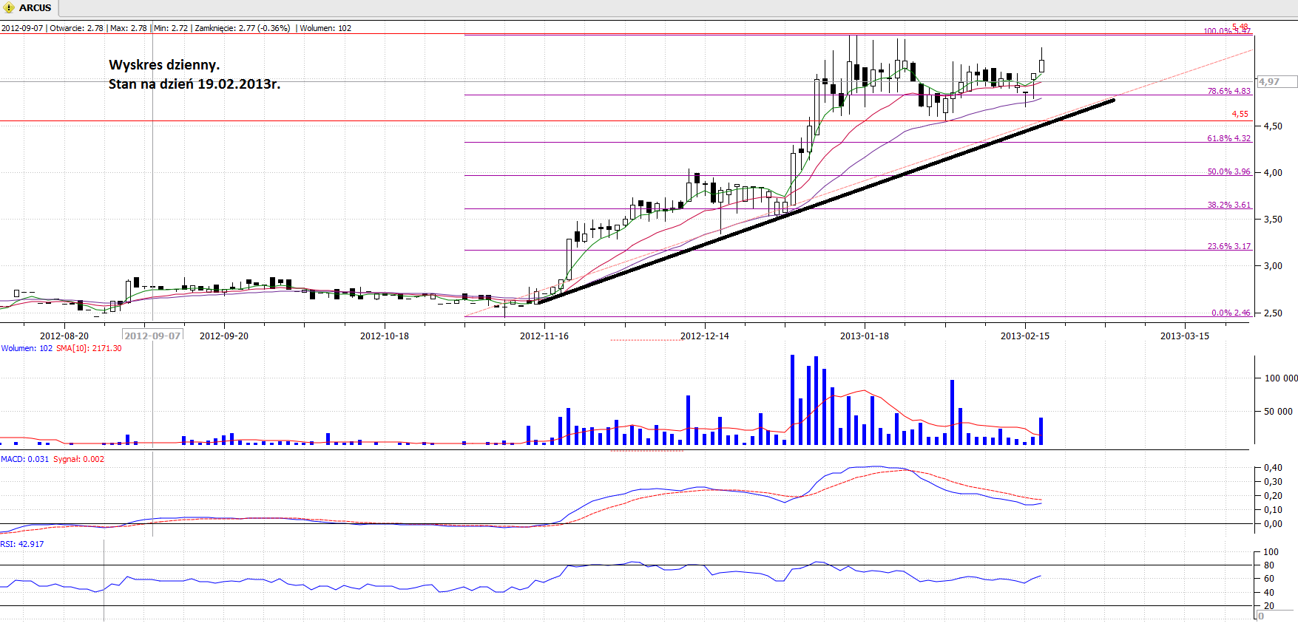The height and width of the screenshot is (629, 1298).
Task: Click the Zamknięcie: 2.77 value in header
Action: pyautogui.click(x=243, y=28)
